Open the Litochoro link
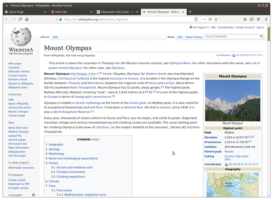 102,127
